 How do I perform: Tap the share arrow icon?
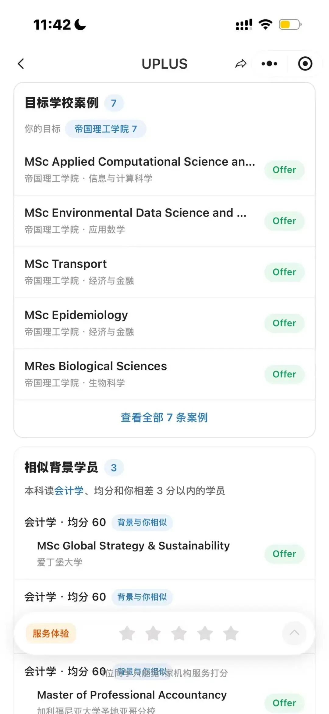click(x=241, y=64)
